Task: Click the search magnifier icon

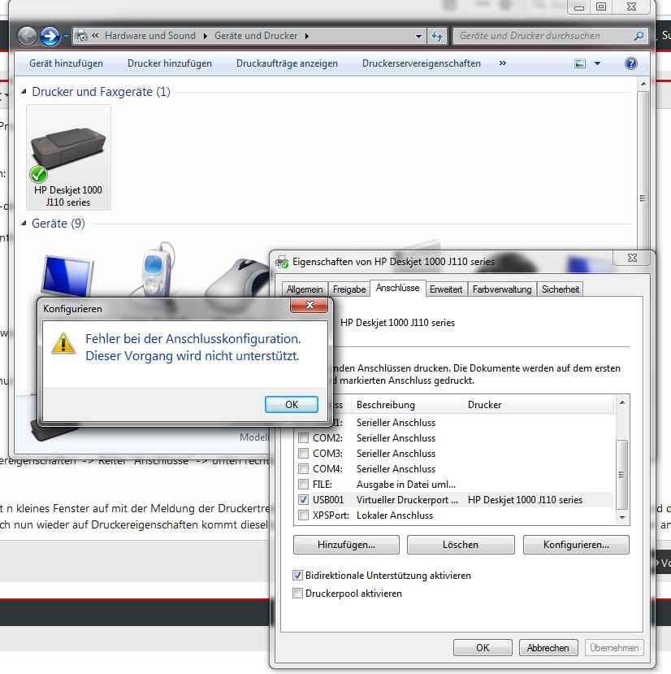Action: 639,36
